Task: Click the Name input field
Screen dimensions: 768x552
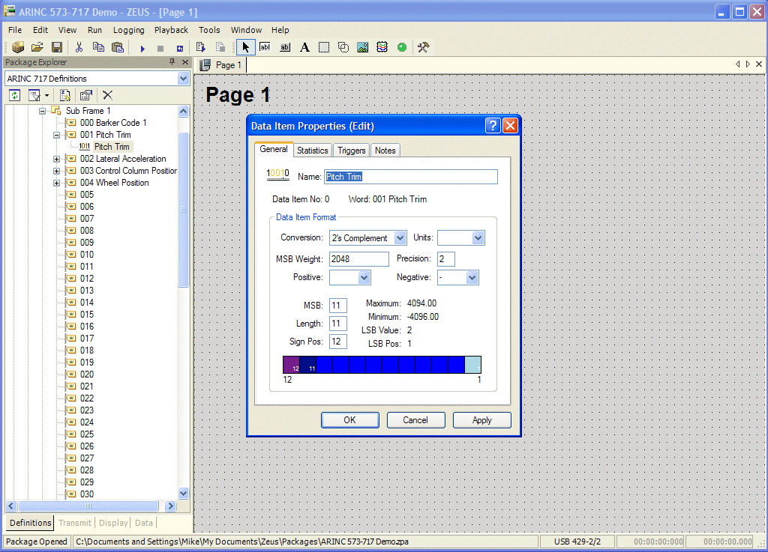Action: (411, 177)
